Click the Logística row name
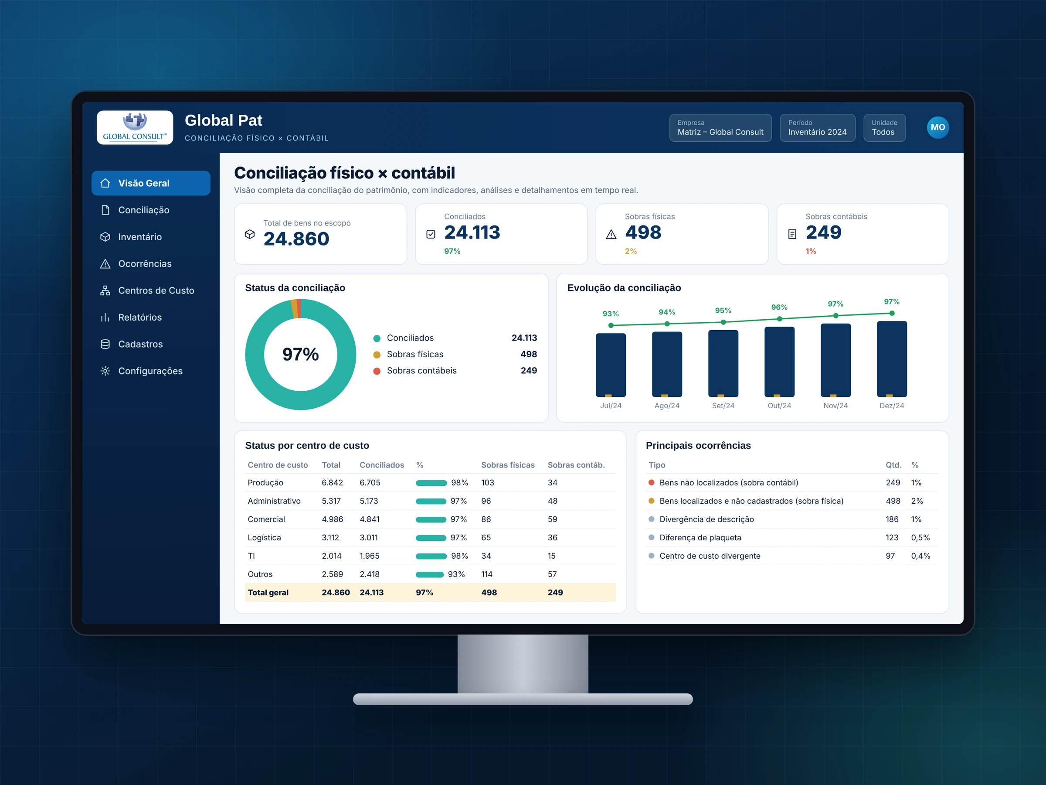 pyautogui.click(x=265, y=538)
